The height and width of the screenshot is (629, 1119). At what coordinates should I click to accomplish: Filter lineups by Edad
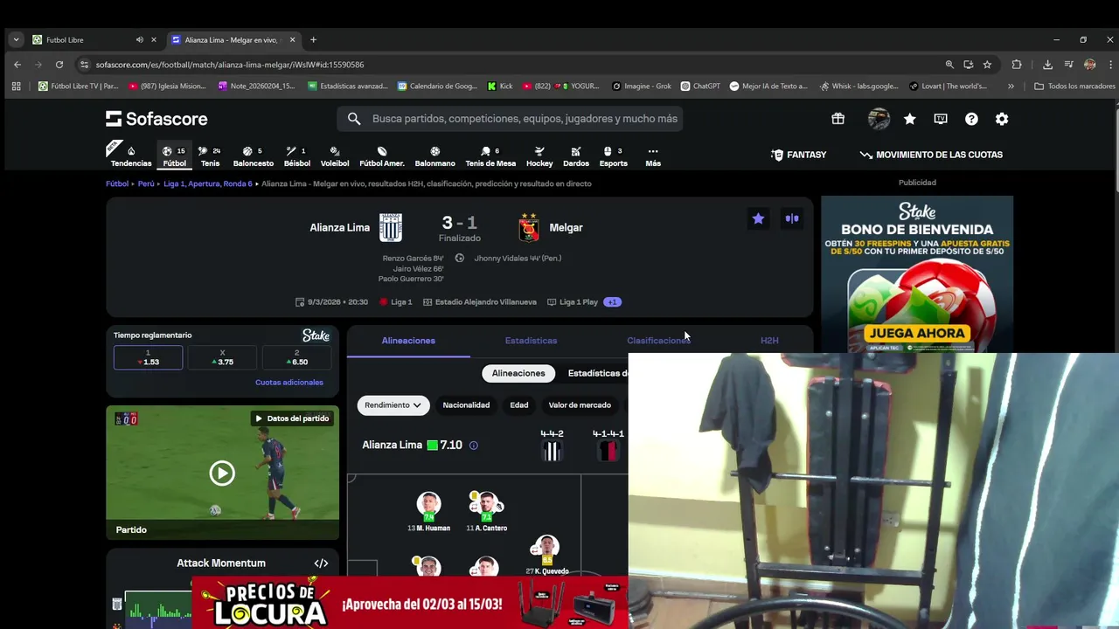pos(519,405)
